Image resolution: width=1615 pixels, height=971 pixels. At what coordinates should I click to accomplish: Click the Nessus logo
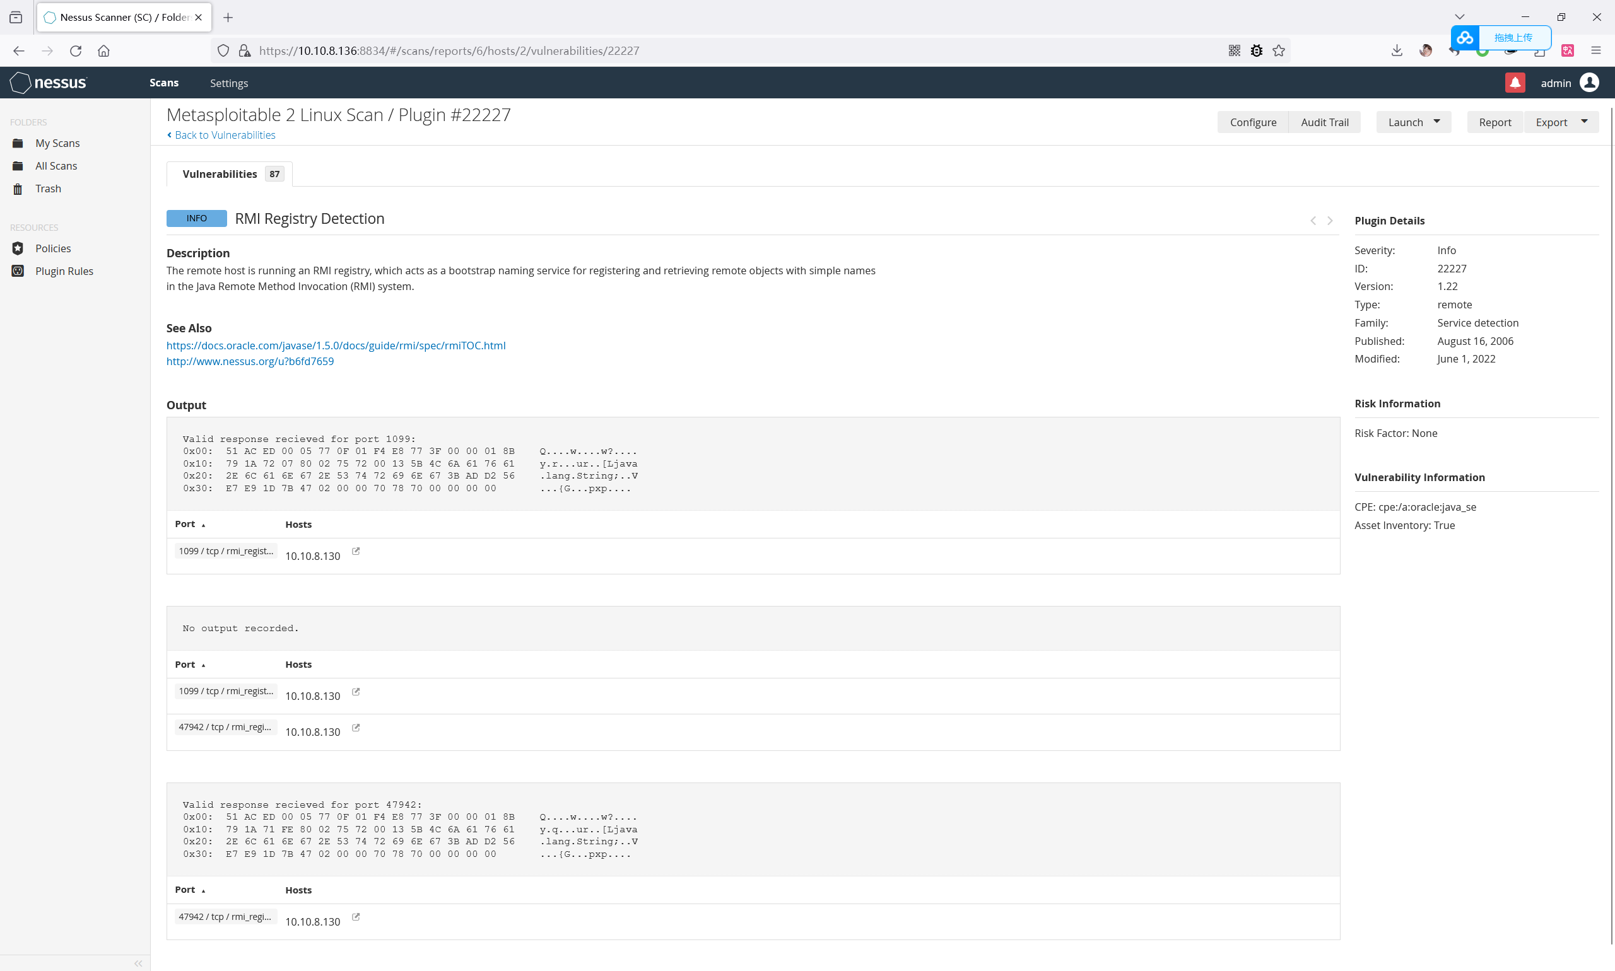[49, 83]
